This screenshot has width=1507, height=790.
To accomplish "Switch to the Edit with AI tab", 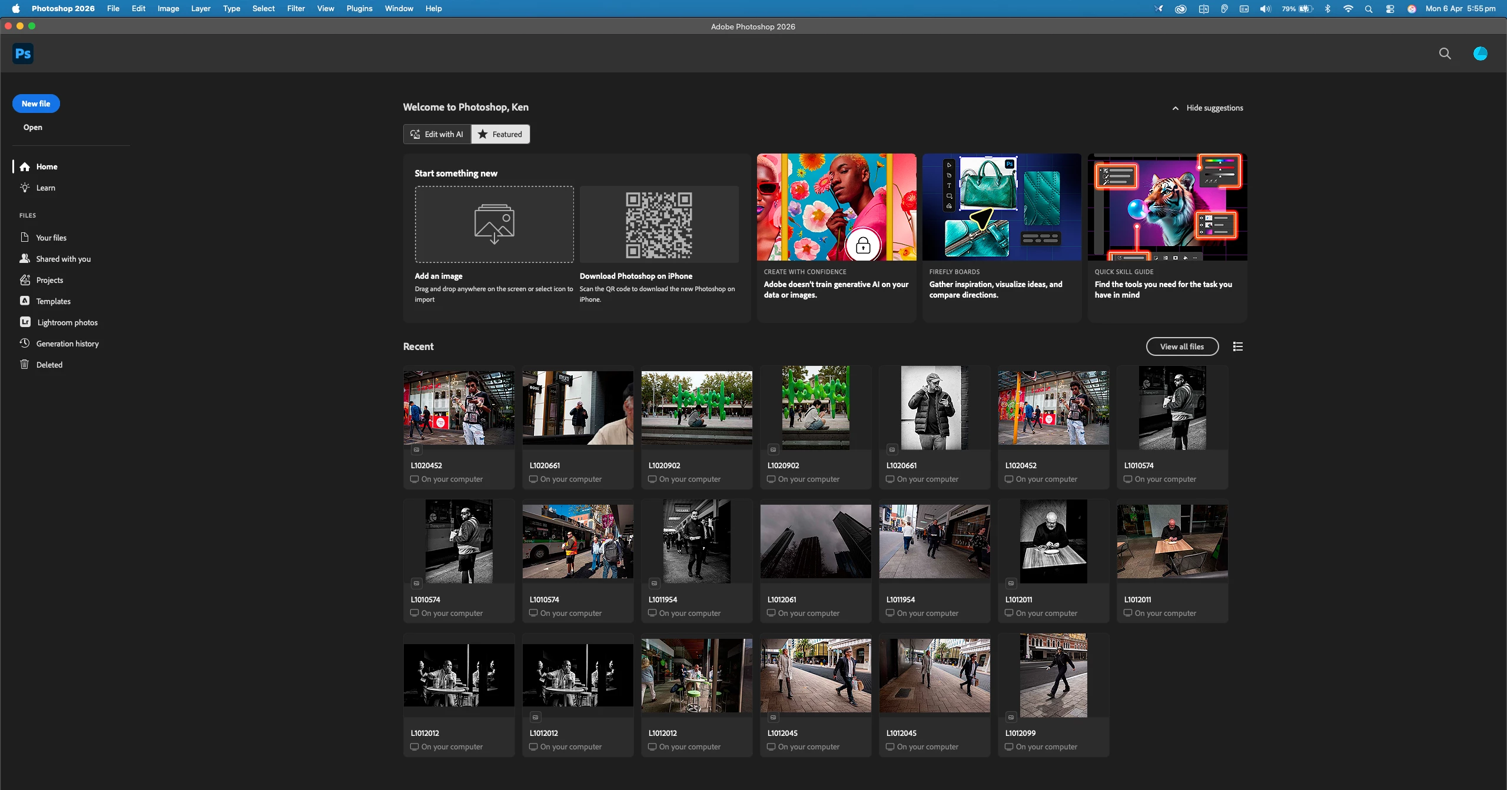I will pos(437,134).
